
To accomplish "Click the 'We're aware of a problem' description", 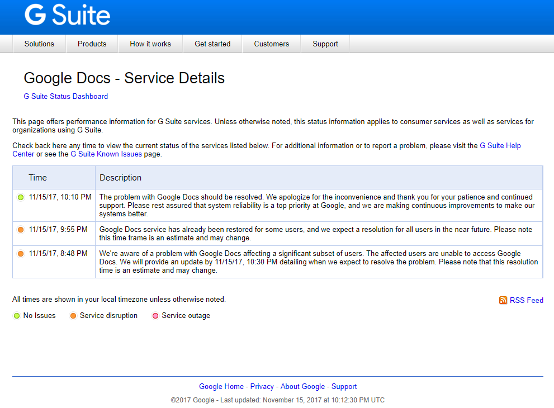I will 318,262.
